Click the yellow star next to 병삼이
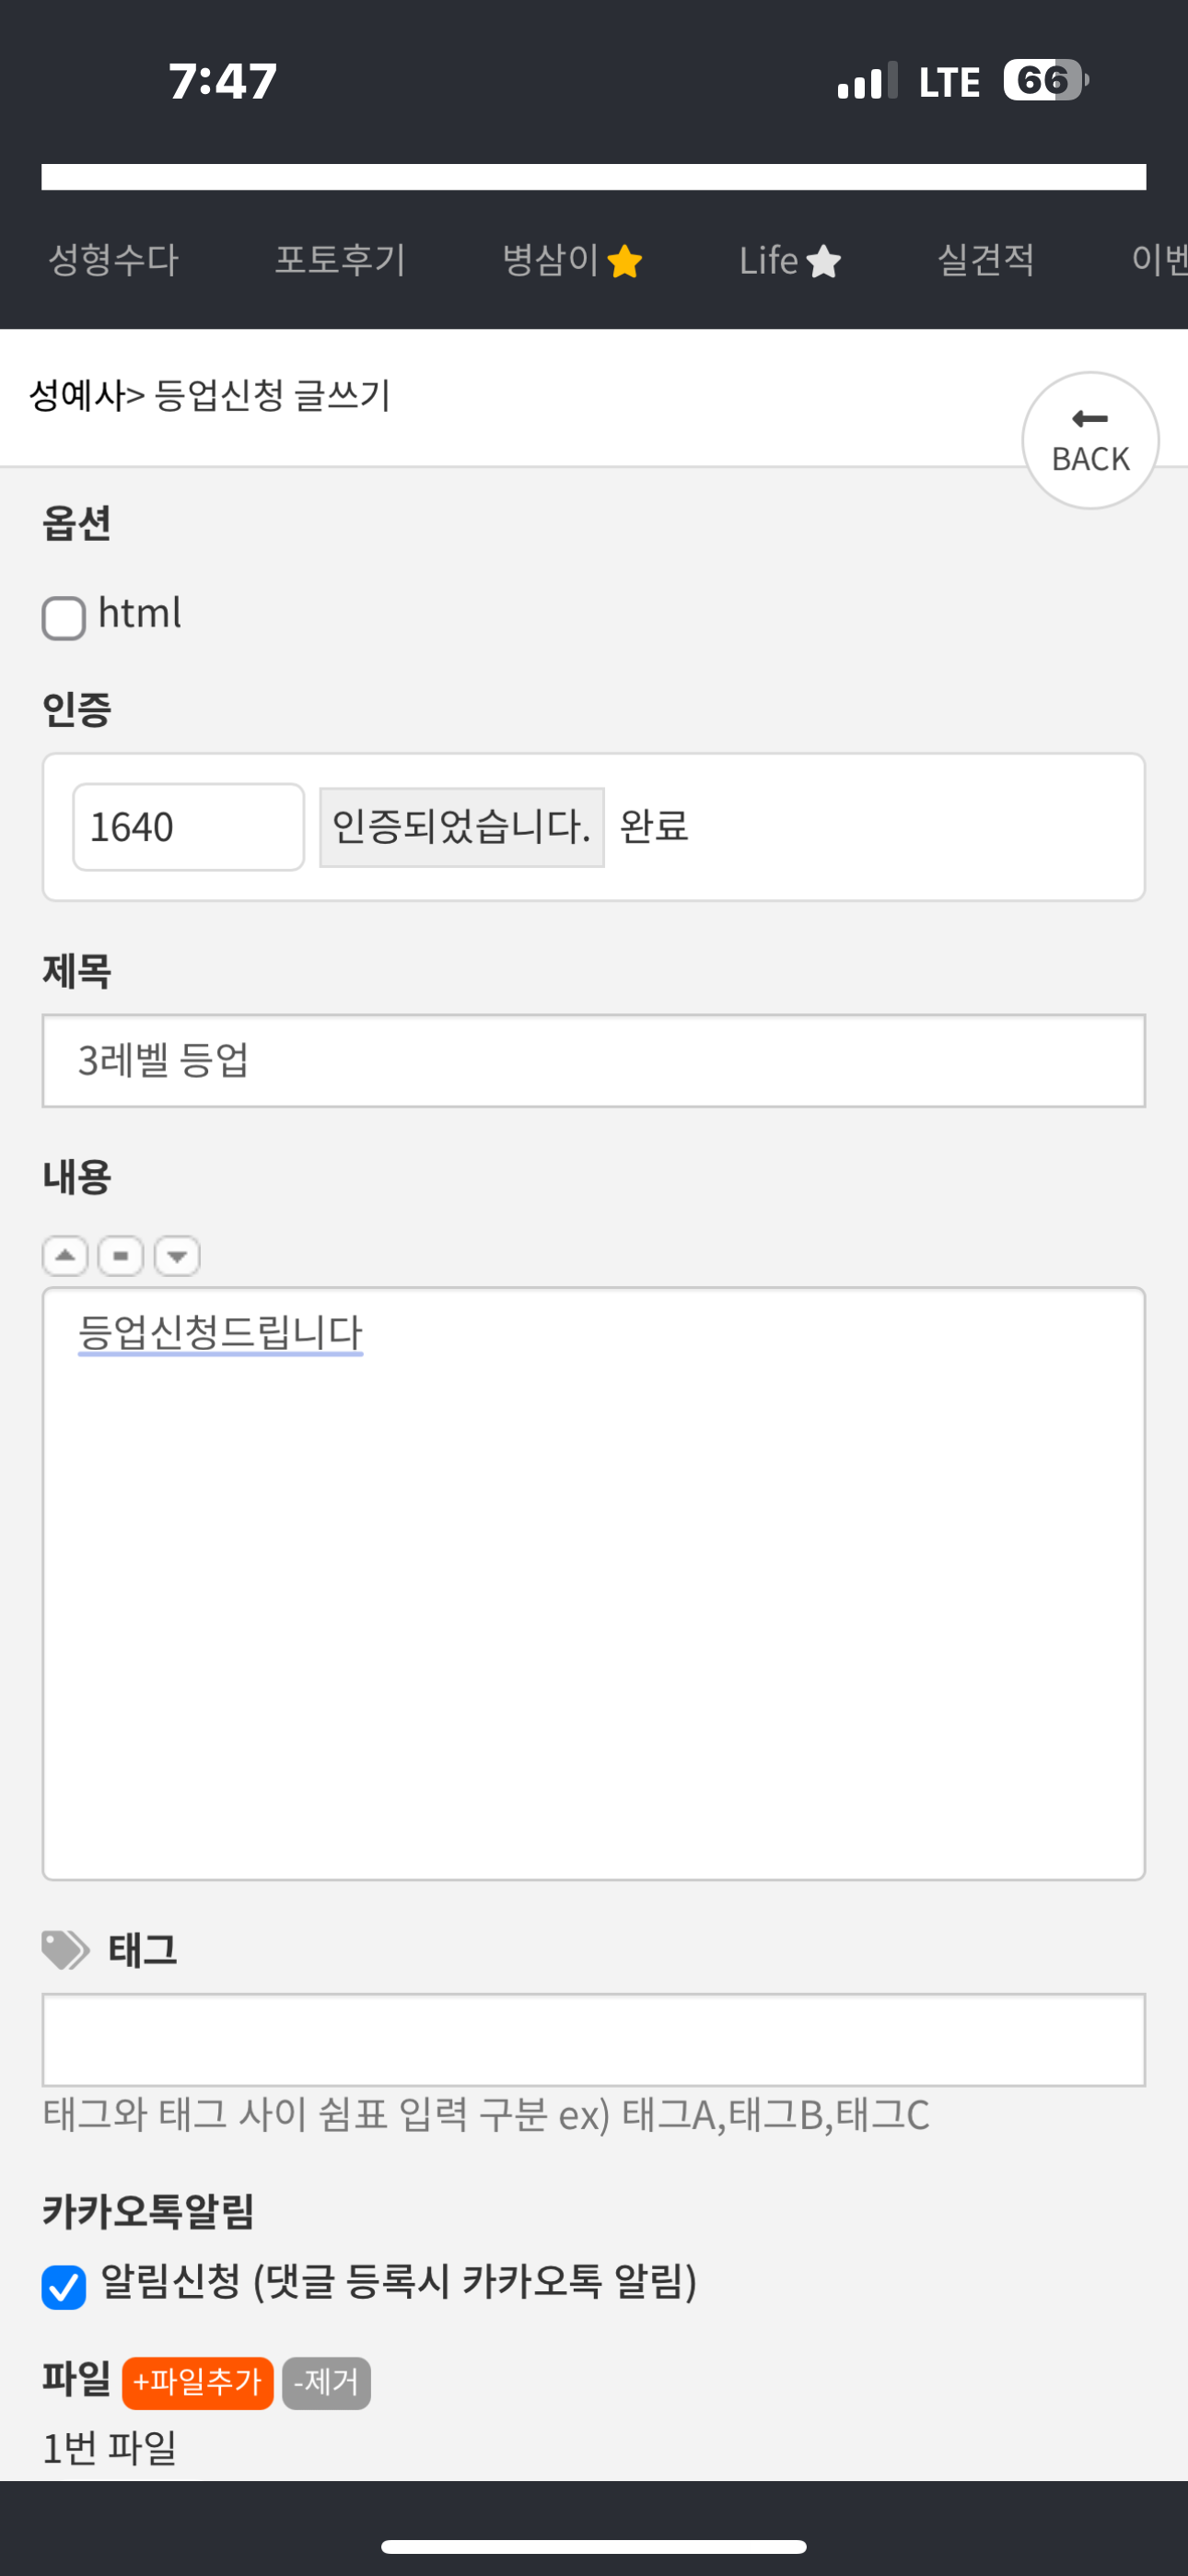The height and width of the screenshot is (2576, 1188). (x=625, y=261)
